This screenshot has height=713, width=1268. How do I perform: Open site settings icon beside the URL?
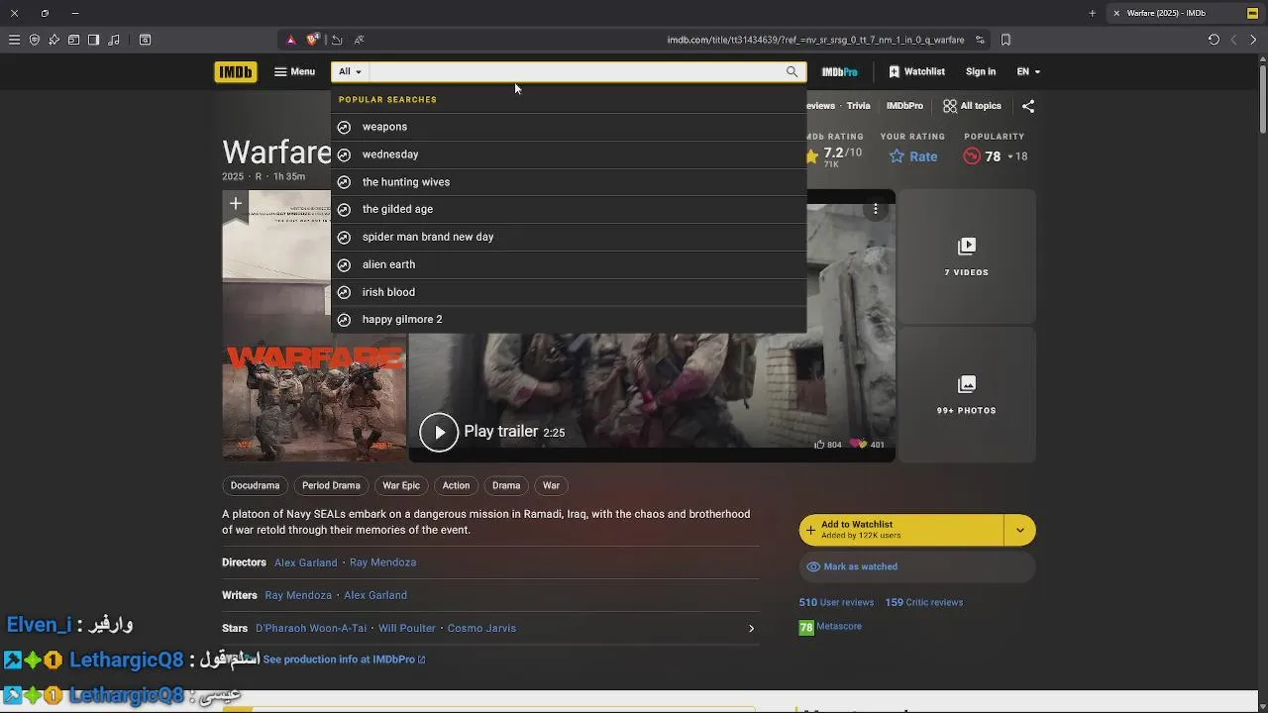980,40
